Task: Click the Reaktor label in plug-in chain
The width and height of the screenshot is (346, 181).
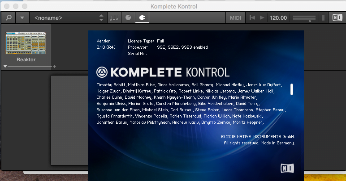Action: (x=26, y=59)
